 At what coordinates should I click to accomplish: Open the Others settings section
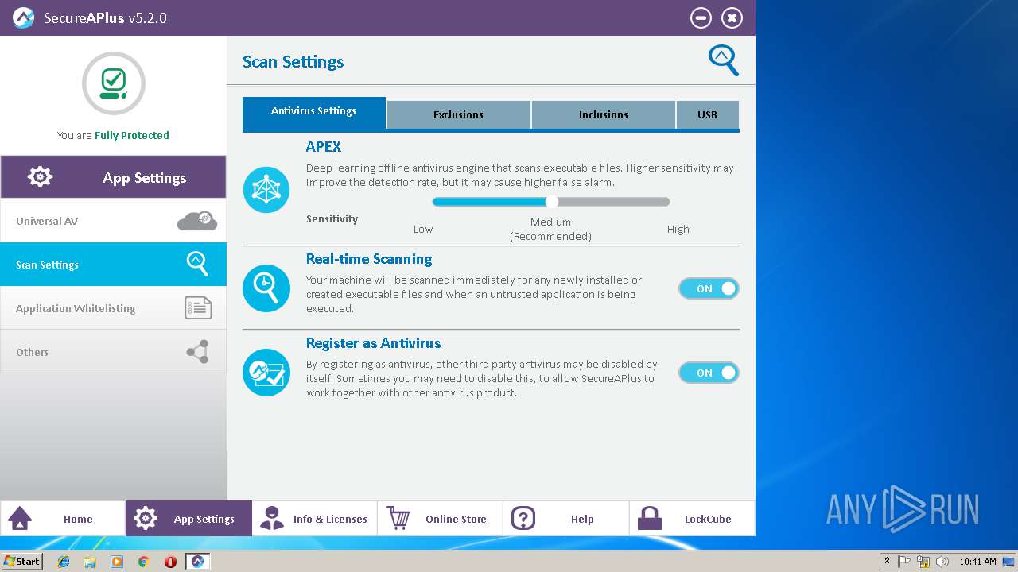click(113, 352)
